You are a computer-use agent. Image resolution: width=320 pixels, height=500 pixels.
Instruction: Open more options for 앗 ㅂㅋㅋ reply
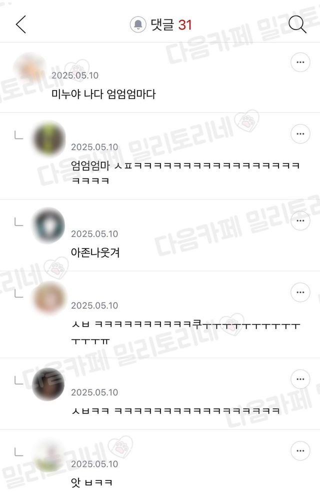coord(300,450)
